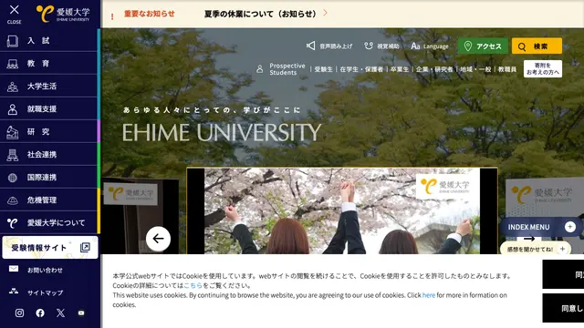Click the 'here' cookie information link
This screenshot has width=584, height=328.
click(429, 295)
